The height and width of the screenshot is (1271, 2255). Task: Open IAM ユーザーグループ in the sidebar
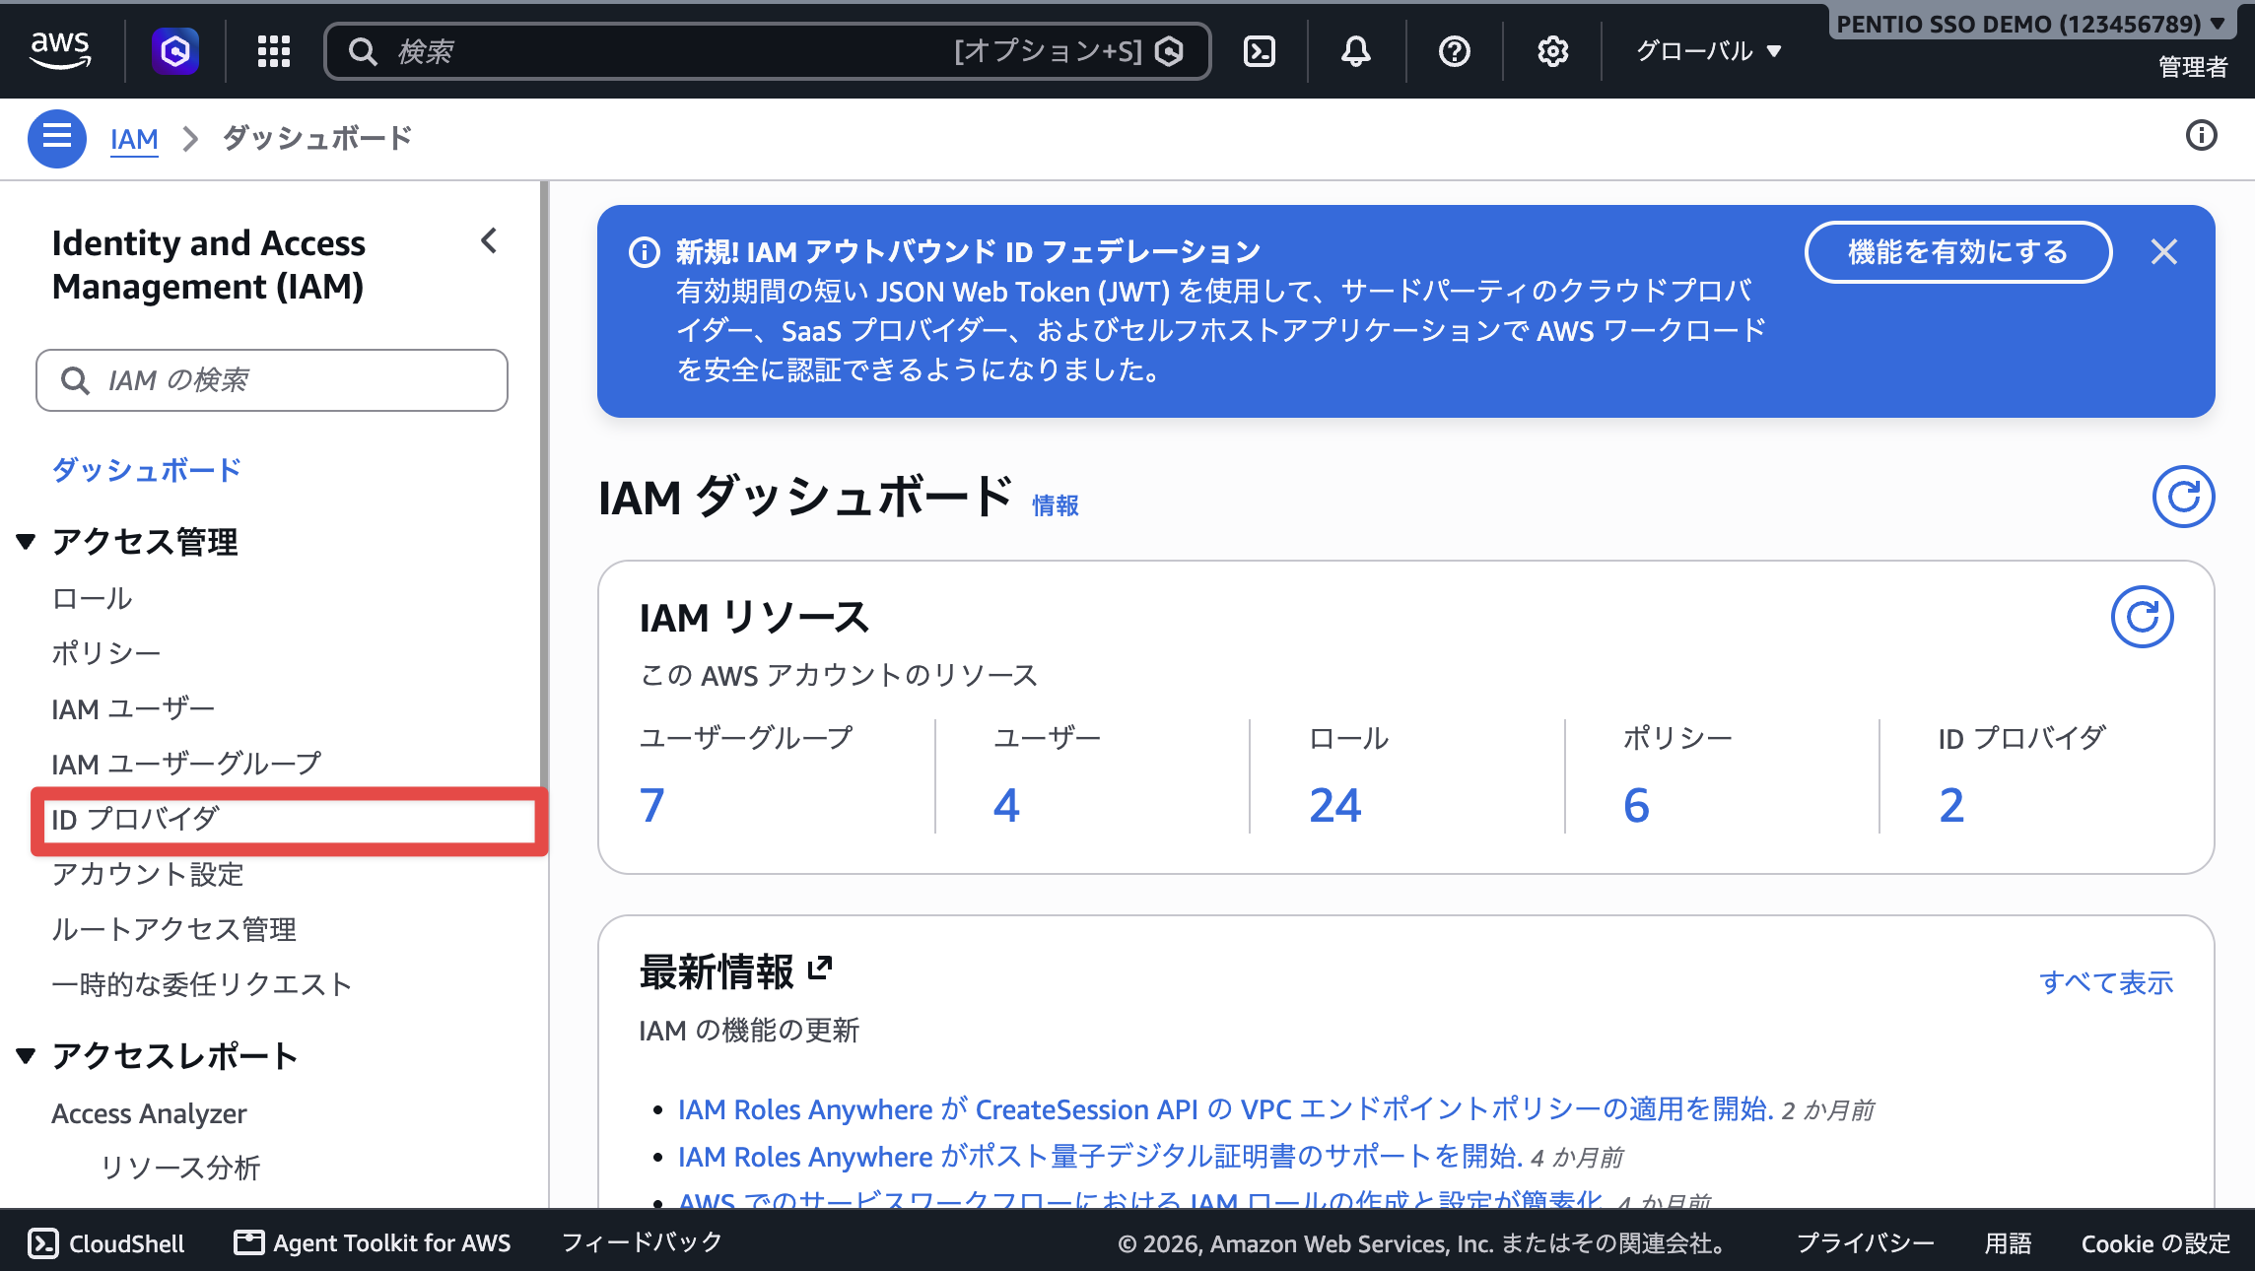186,764
